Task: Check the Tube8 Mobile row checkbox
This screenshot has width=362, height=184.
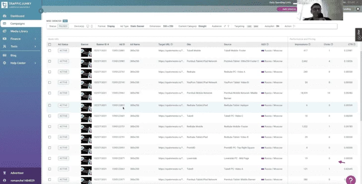Action: coord(50,50)
